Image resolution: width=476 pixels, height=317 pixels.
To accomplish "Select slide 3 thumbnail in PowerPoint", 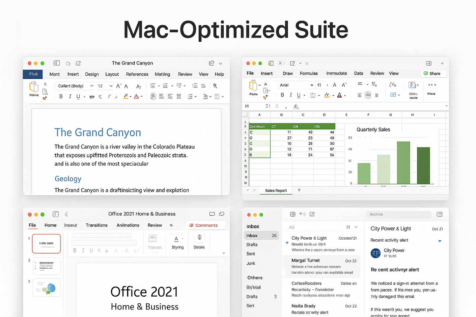I will (46, 287).
